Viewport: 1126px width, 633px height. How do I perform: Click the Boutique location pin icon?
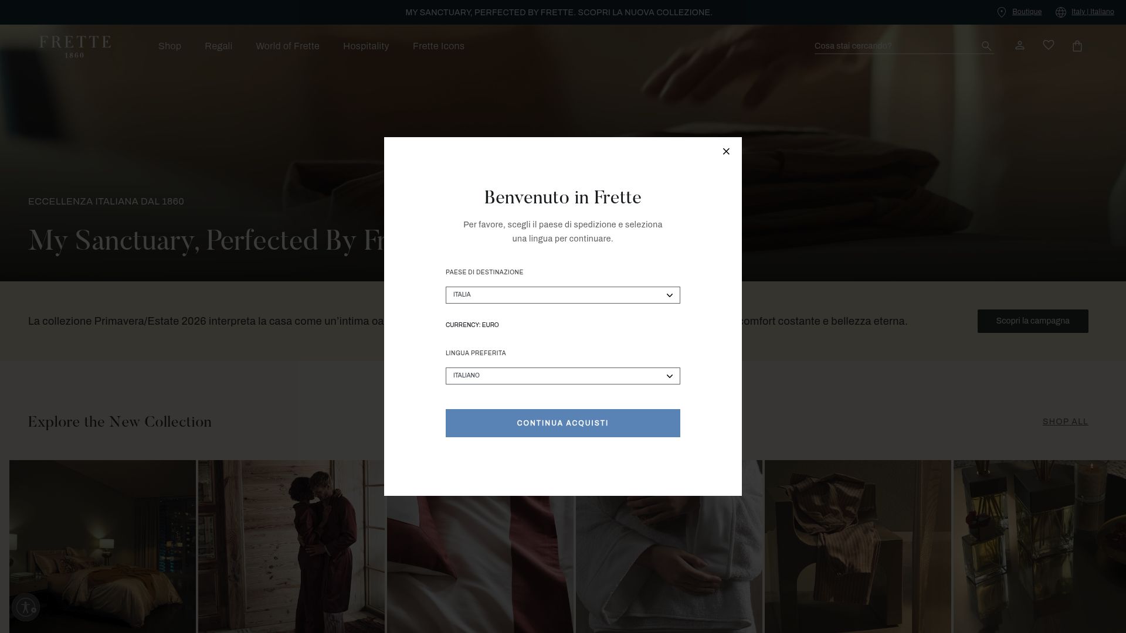[x=1002, y=12]
